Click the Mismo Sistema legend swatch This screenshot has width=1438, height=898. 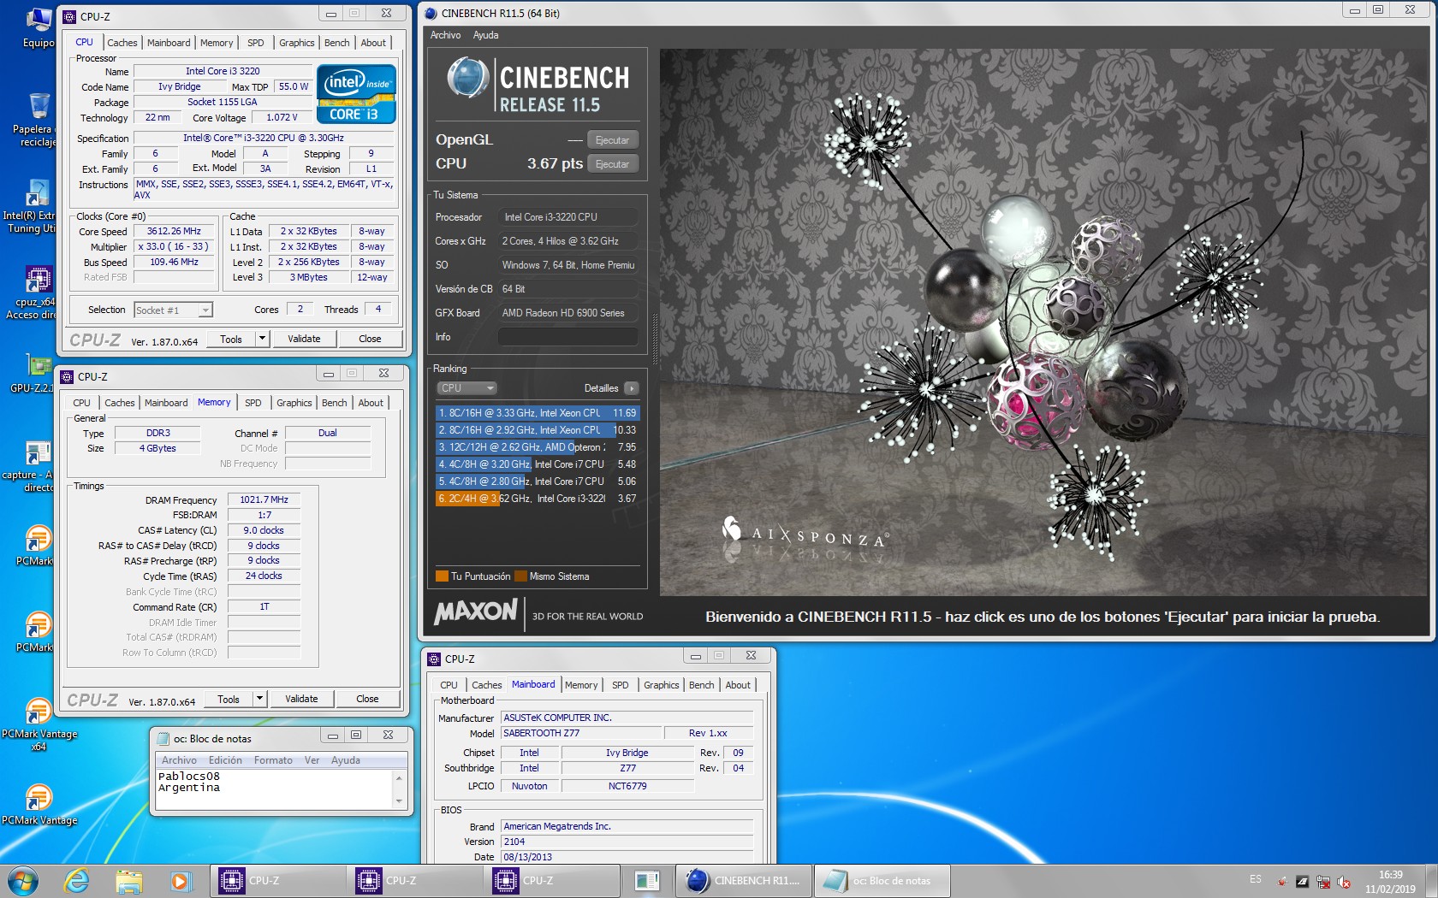pyautogui.click(x=520, y=576)
